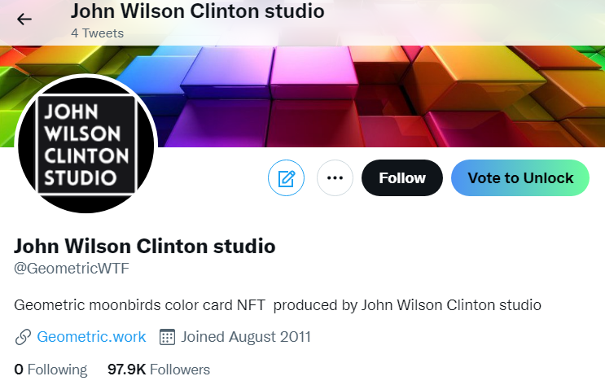This screenshot has height=385, width=605.
Task: View the 0 Following list
Action: (50, 369)
